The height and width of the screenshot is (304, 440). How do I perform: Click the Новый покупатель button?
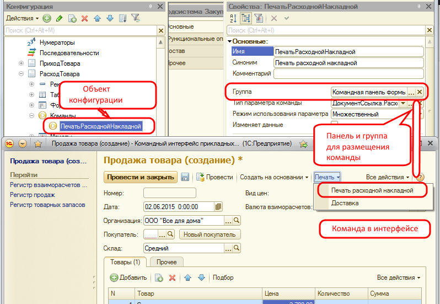(210, 234)
